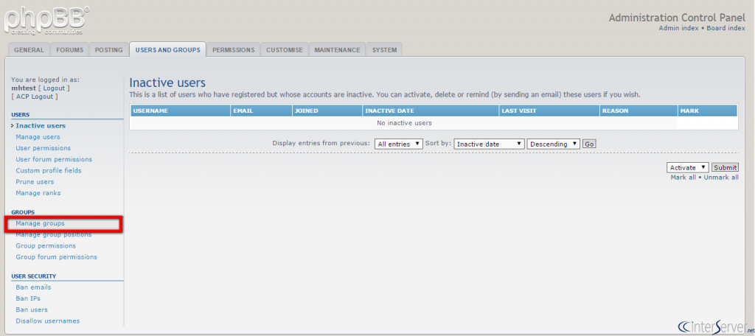Open Ban IPs page
The height and width of the screenshot is (336, 755).
coord(28,298)
